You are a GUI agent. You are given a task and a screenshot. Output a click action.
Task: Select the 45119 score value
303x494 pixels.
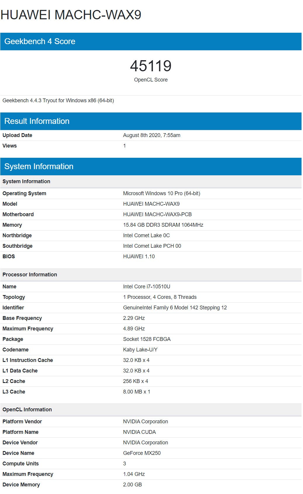(x=151, y=66)
